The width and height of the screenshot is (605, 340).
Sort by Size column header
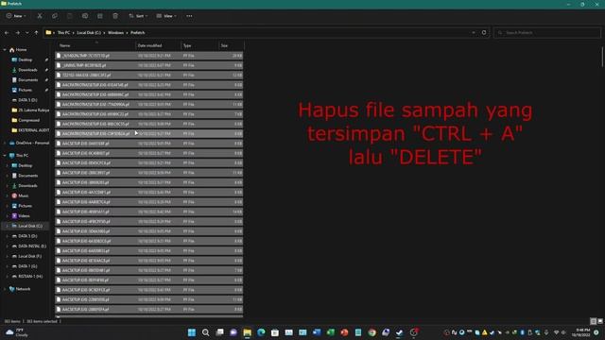point(231,45)
